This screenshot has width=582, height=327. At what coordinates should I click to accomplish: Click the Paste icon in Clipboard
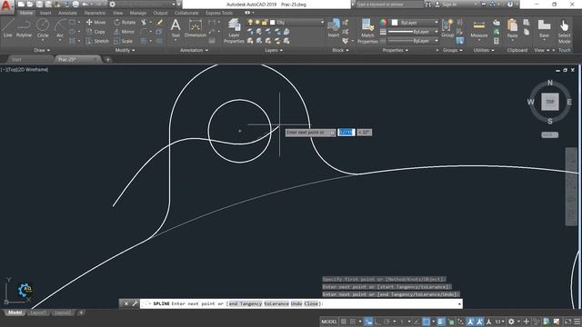coord(512,28)
